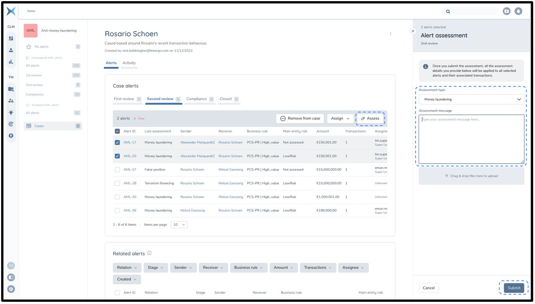
Task: Switch to the Activity tab
Action: point(129,63)
